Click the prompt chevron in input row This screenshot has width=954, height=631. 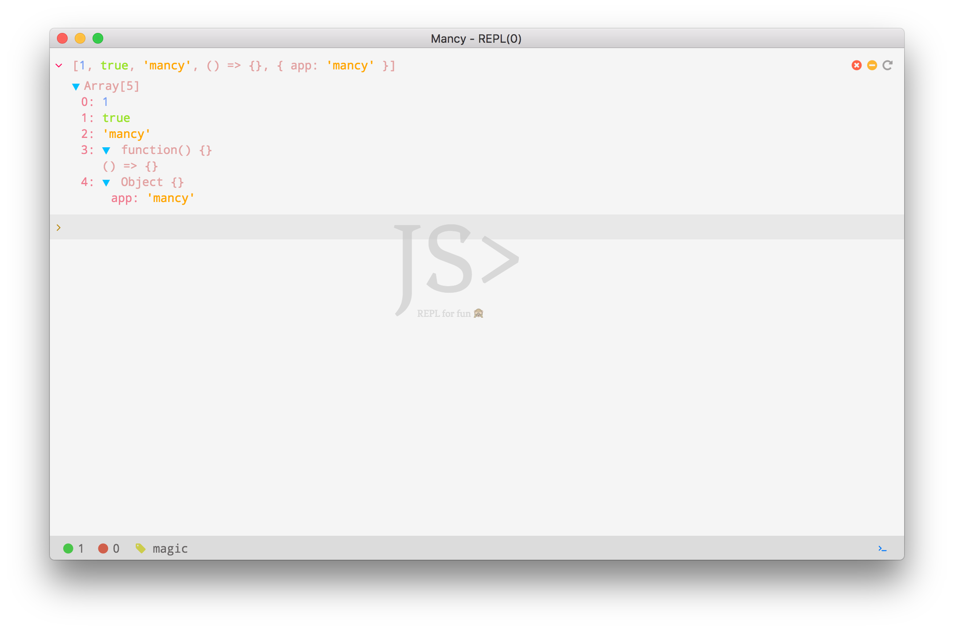coord(58,227)
